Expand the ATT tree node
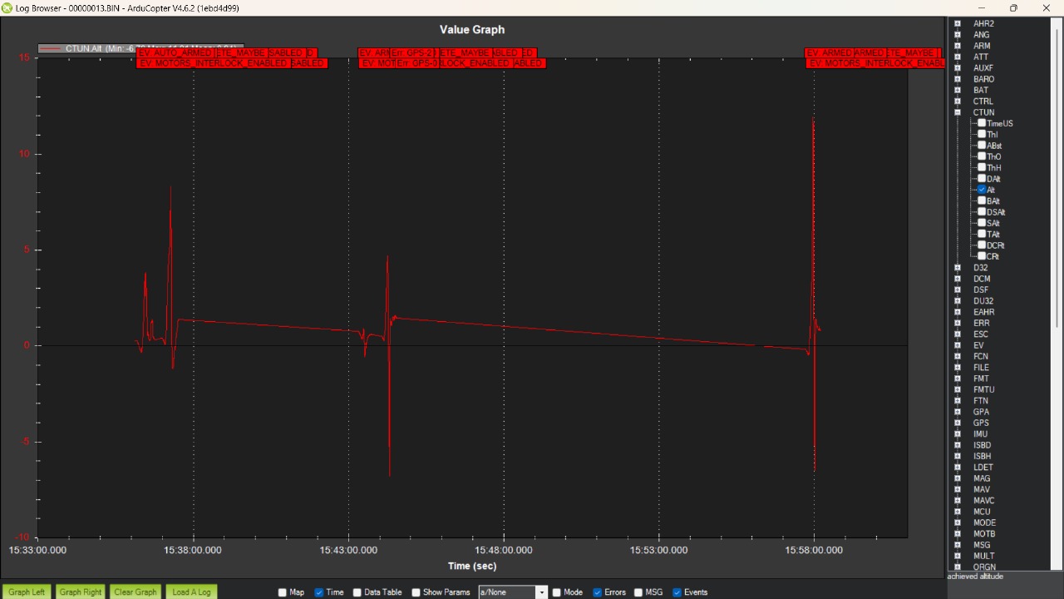This screenshot has width=1064, height=599. tap(958, 57)
